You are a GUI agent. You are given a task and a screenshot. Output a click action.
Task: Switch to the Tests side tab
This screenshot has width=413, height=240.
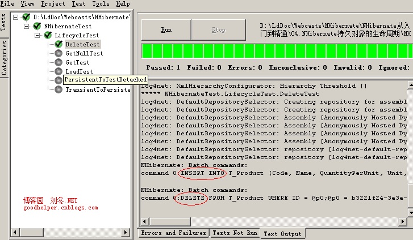pos(3,23)
